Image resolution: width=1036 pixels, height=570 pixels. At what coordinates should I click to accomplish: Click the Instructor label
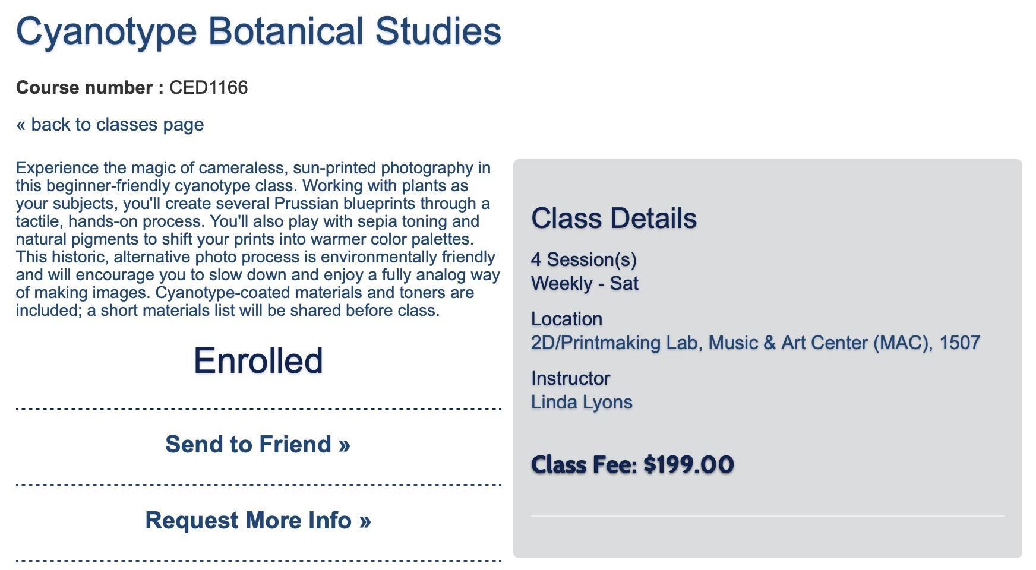coord(570,379)
